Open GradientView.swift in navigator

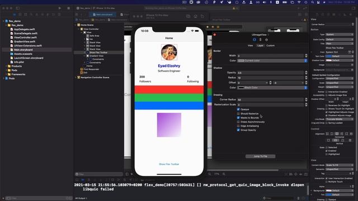(x=25, y=41)
